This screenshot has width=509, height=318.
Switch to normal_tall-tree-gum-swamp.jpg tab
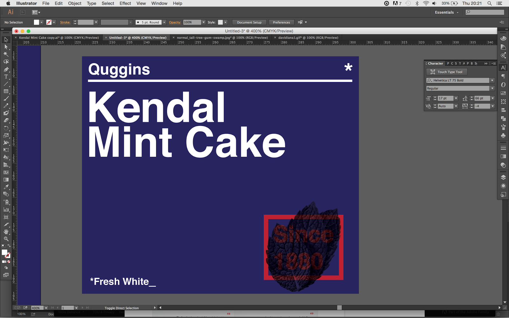coord(222,38)
